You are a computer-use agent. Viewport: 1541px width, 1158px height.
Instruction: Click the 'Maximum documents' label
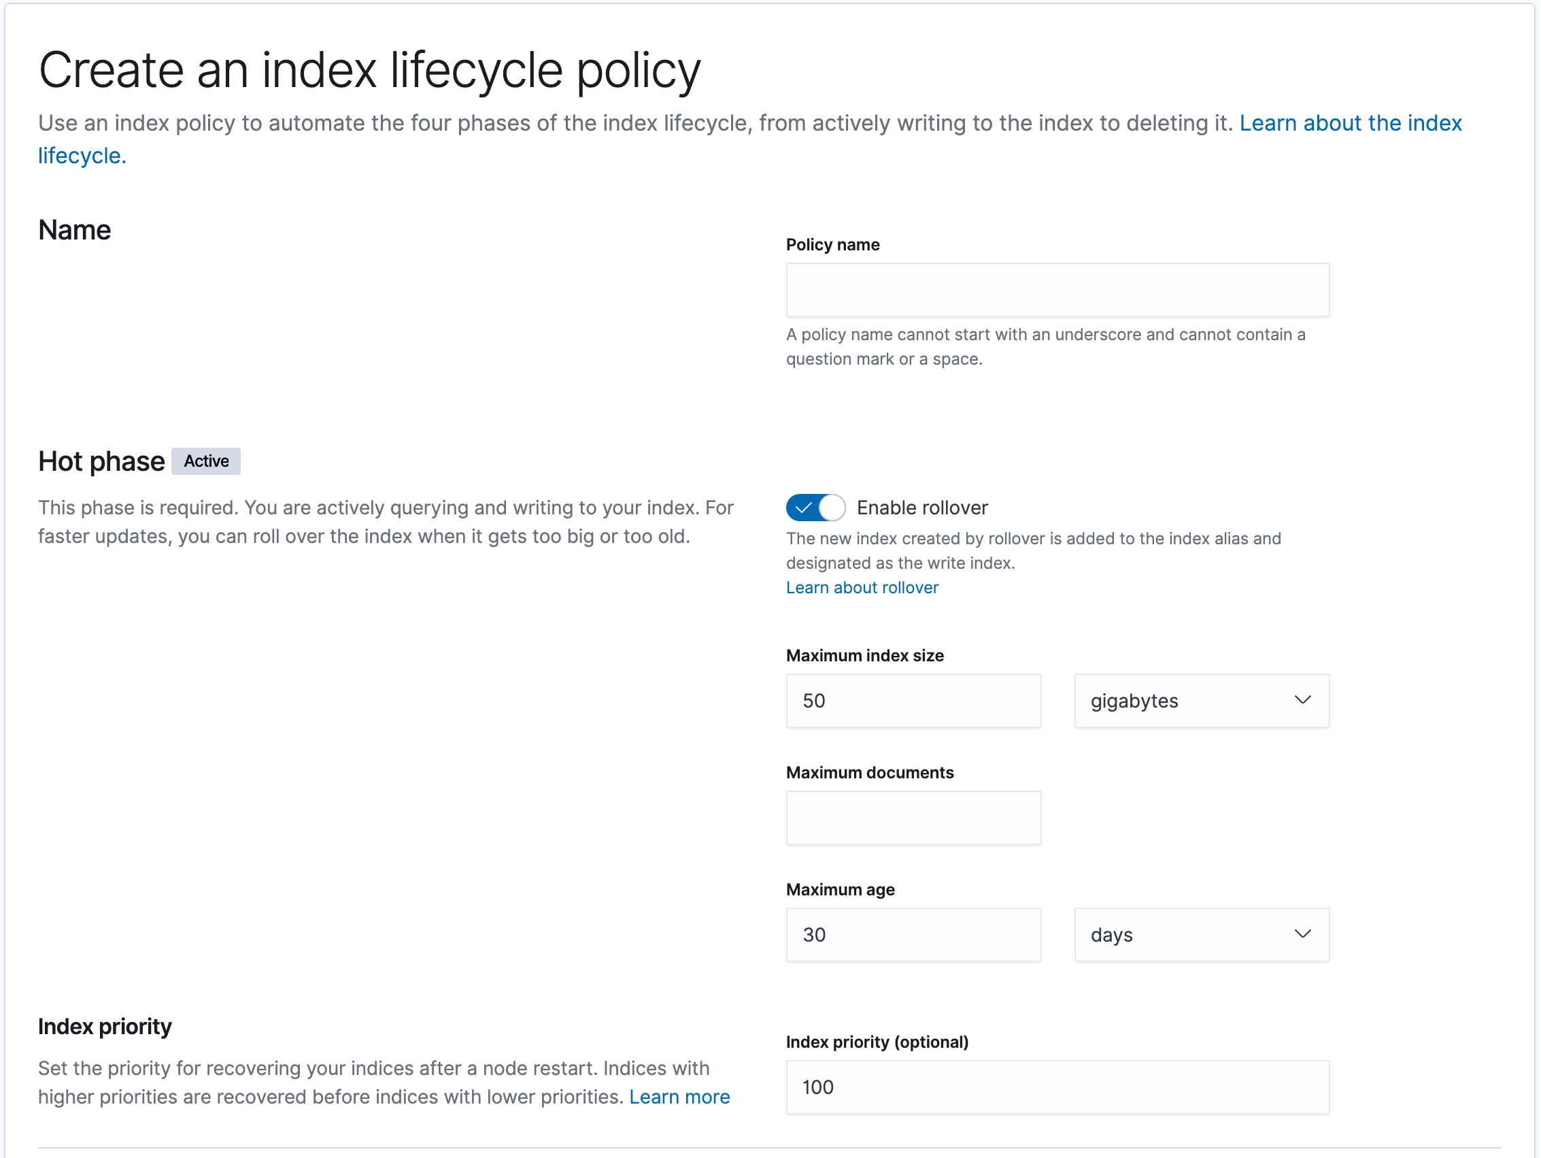pos(869,772)
